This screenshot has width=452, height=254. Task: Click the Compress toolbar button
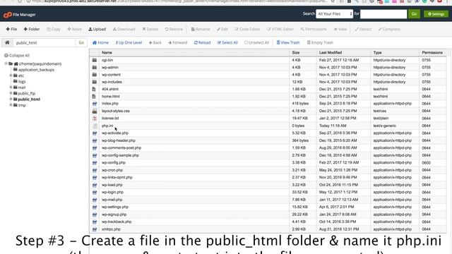[x=389, y=29]
